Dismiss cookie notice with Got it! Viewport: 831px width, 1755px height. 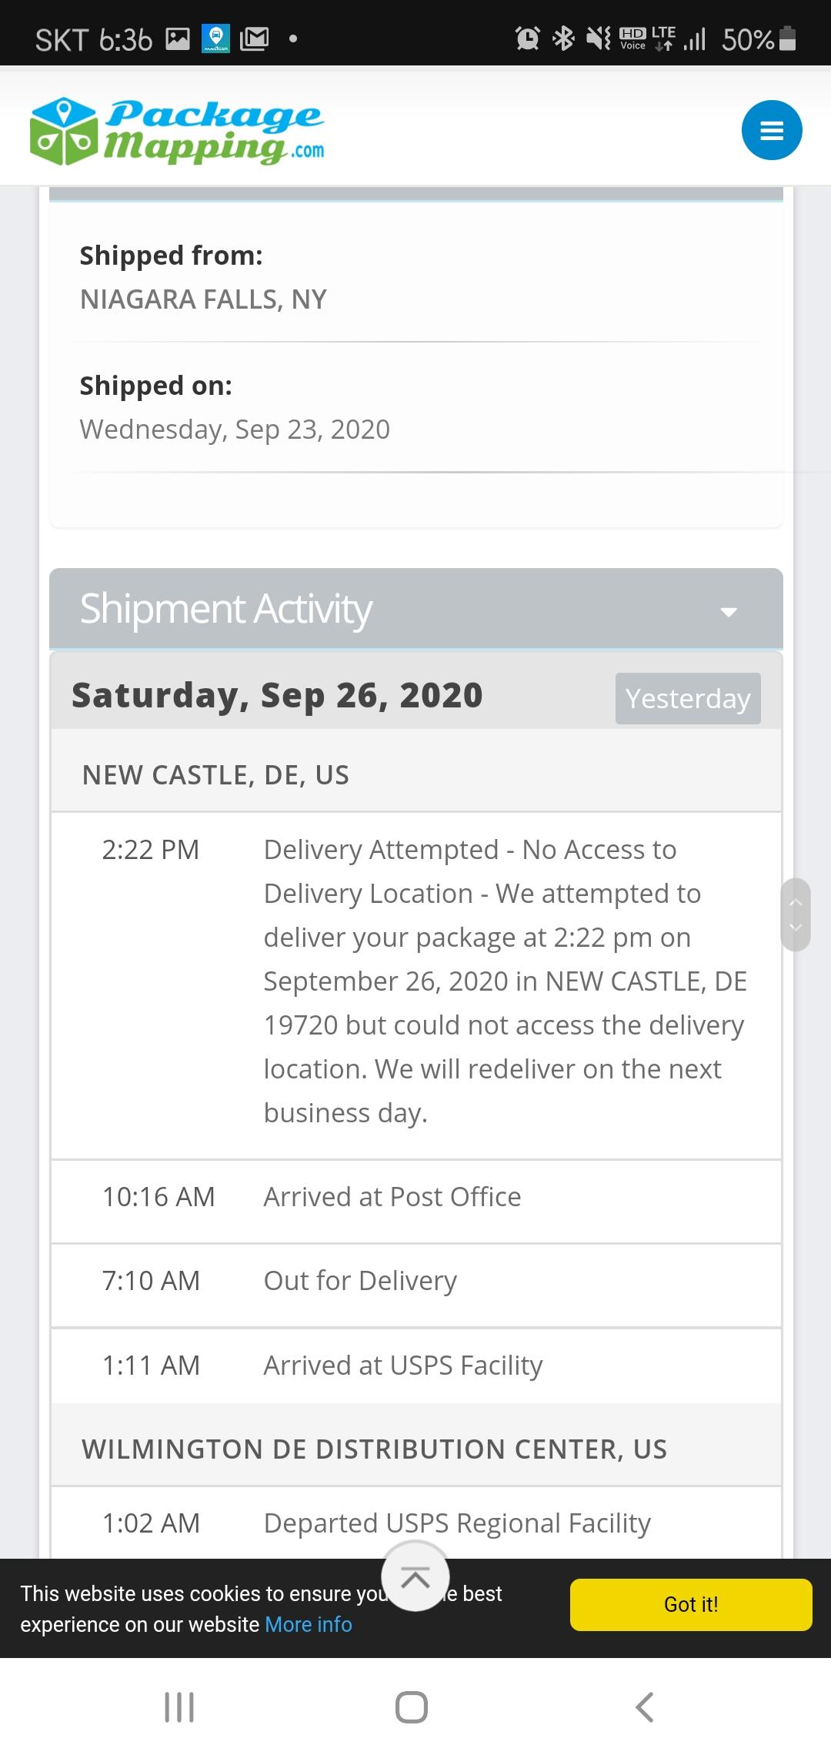pyautogui.click(x=690, y=1605)
